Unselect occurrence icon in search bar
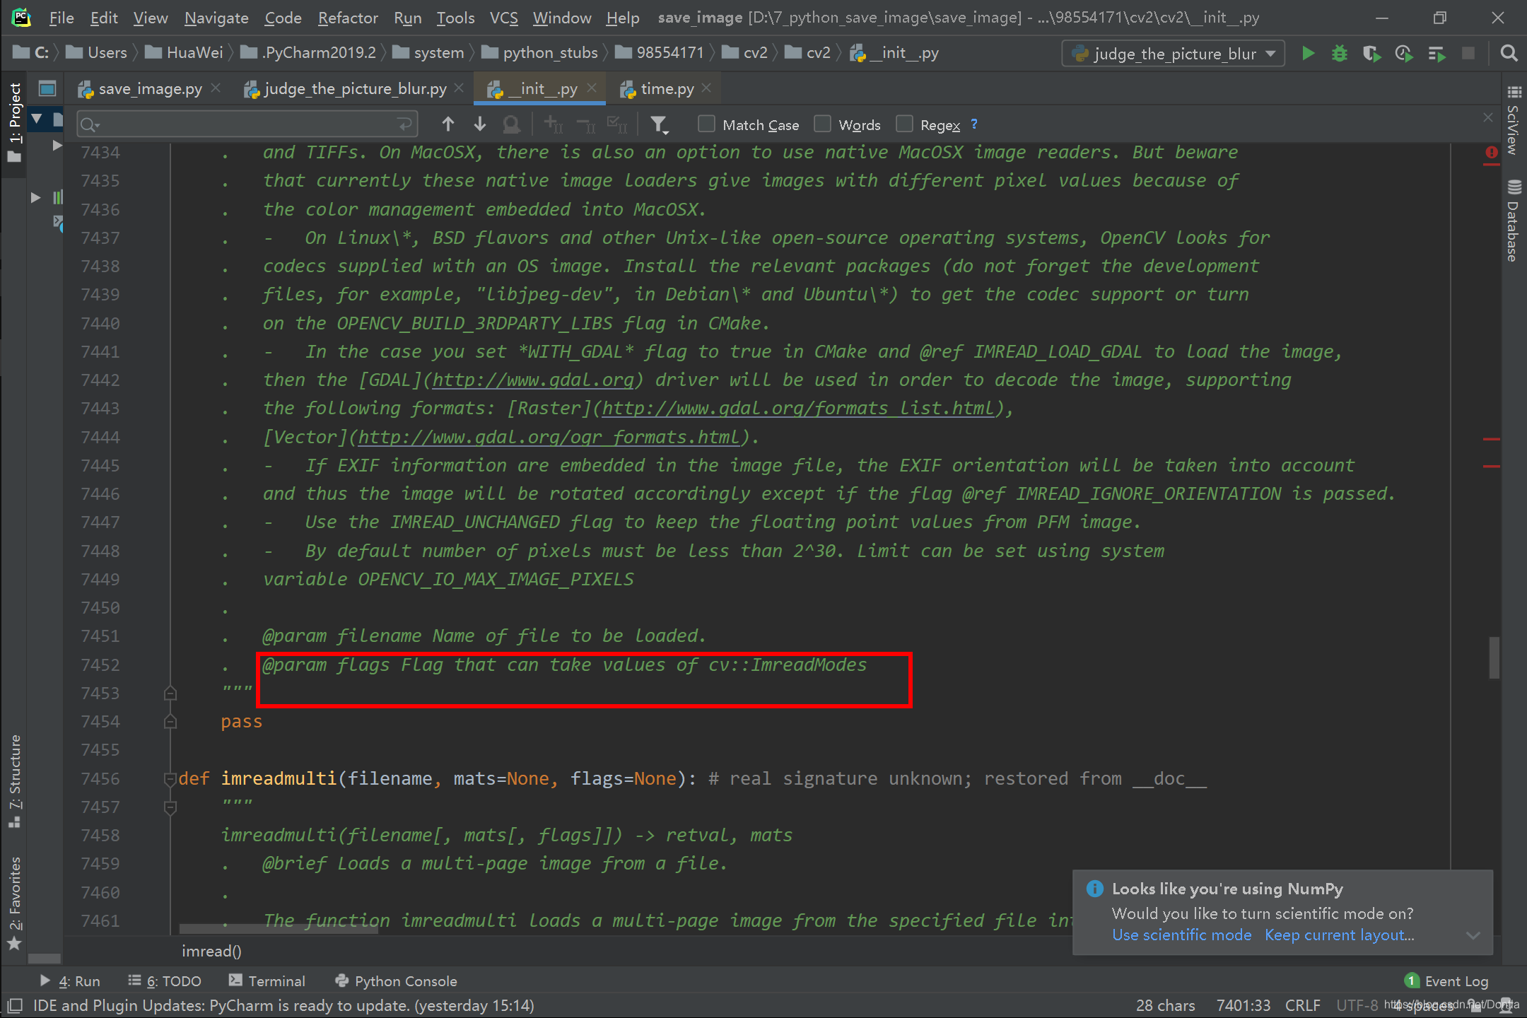The height and width of the screenshot is (1018, 1527). [586, 125]
